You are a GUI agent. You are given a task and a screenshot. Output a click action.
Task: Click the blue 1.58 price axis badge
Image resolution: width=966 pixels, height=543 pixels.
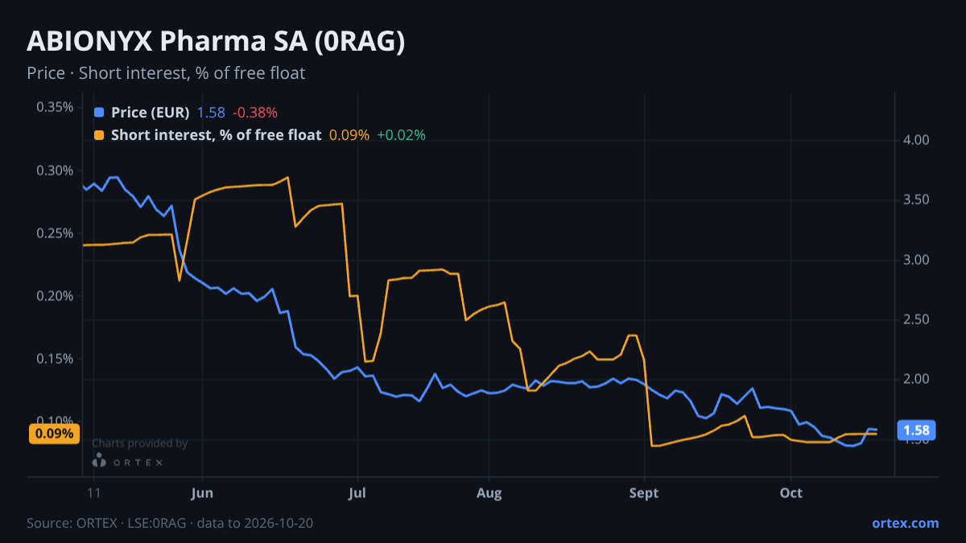[915, 430]
